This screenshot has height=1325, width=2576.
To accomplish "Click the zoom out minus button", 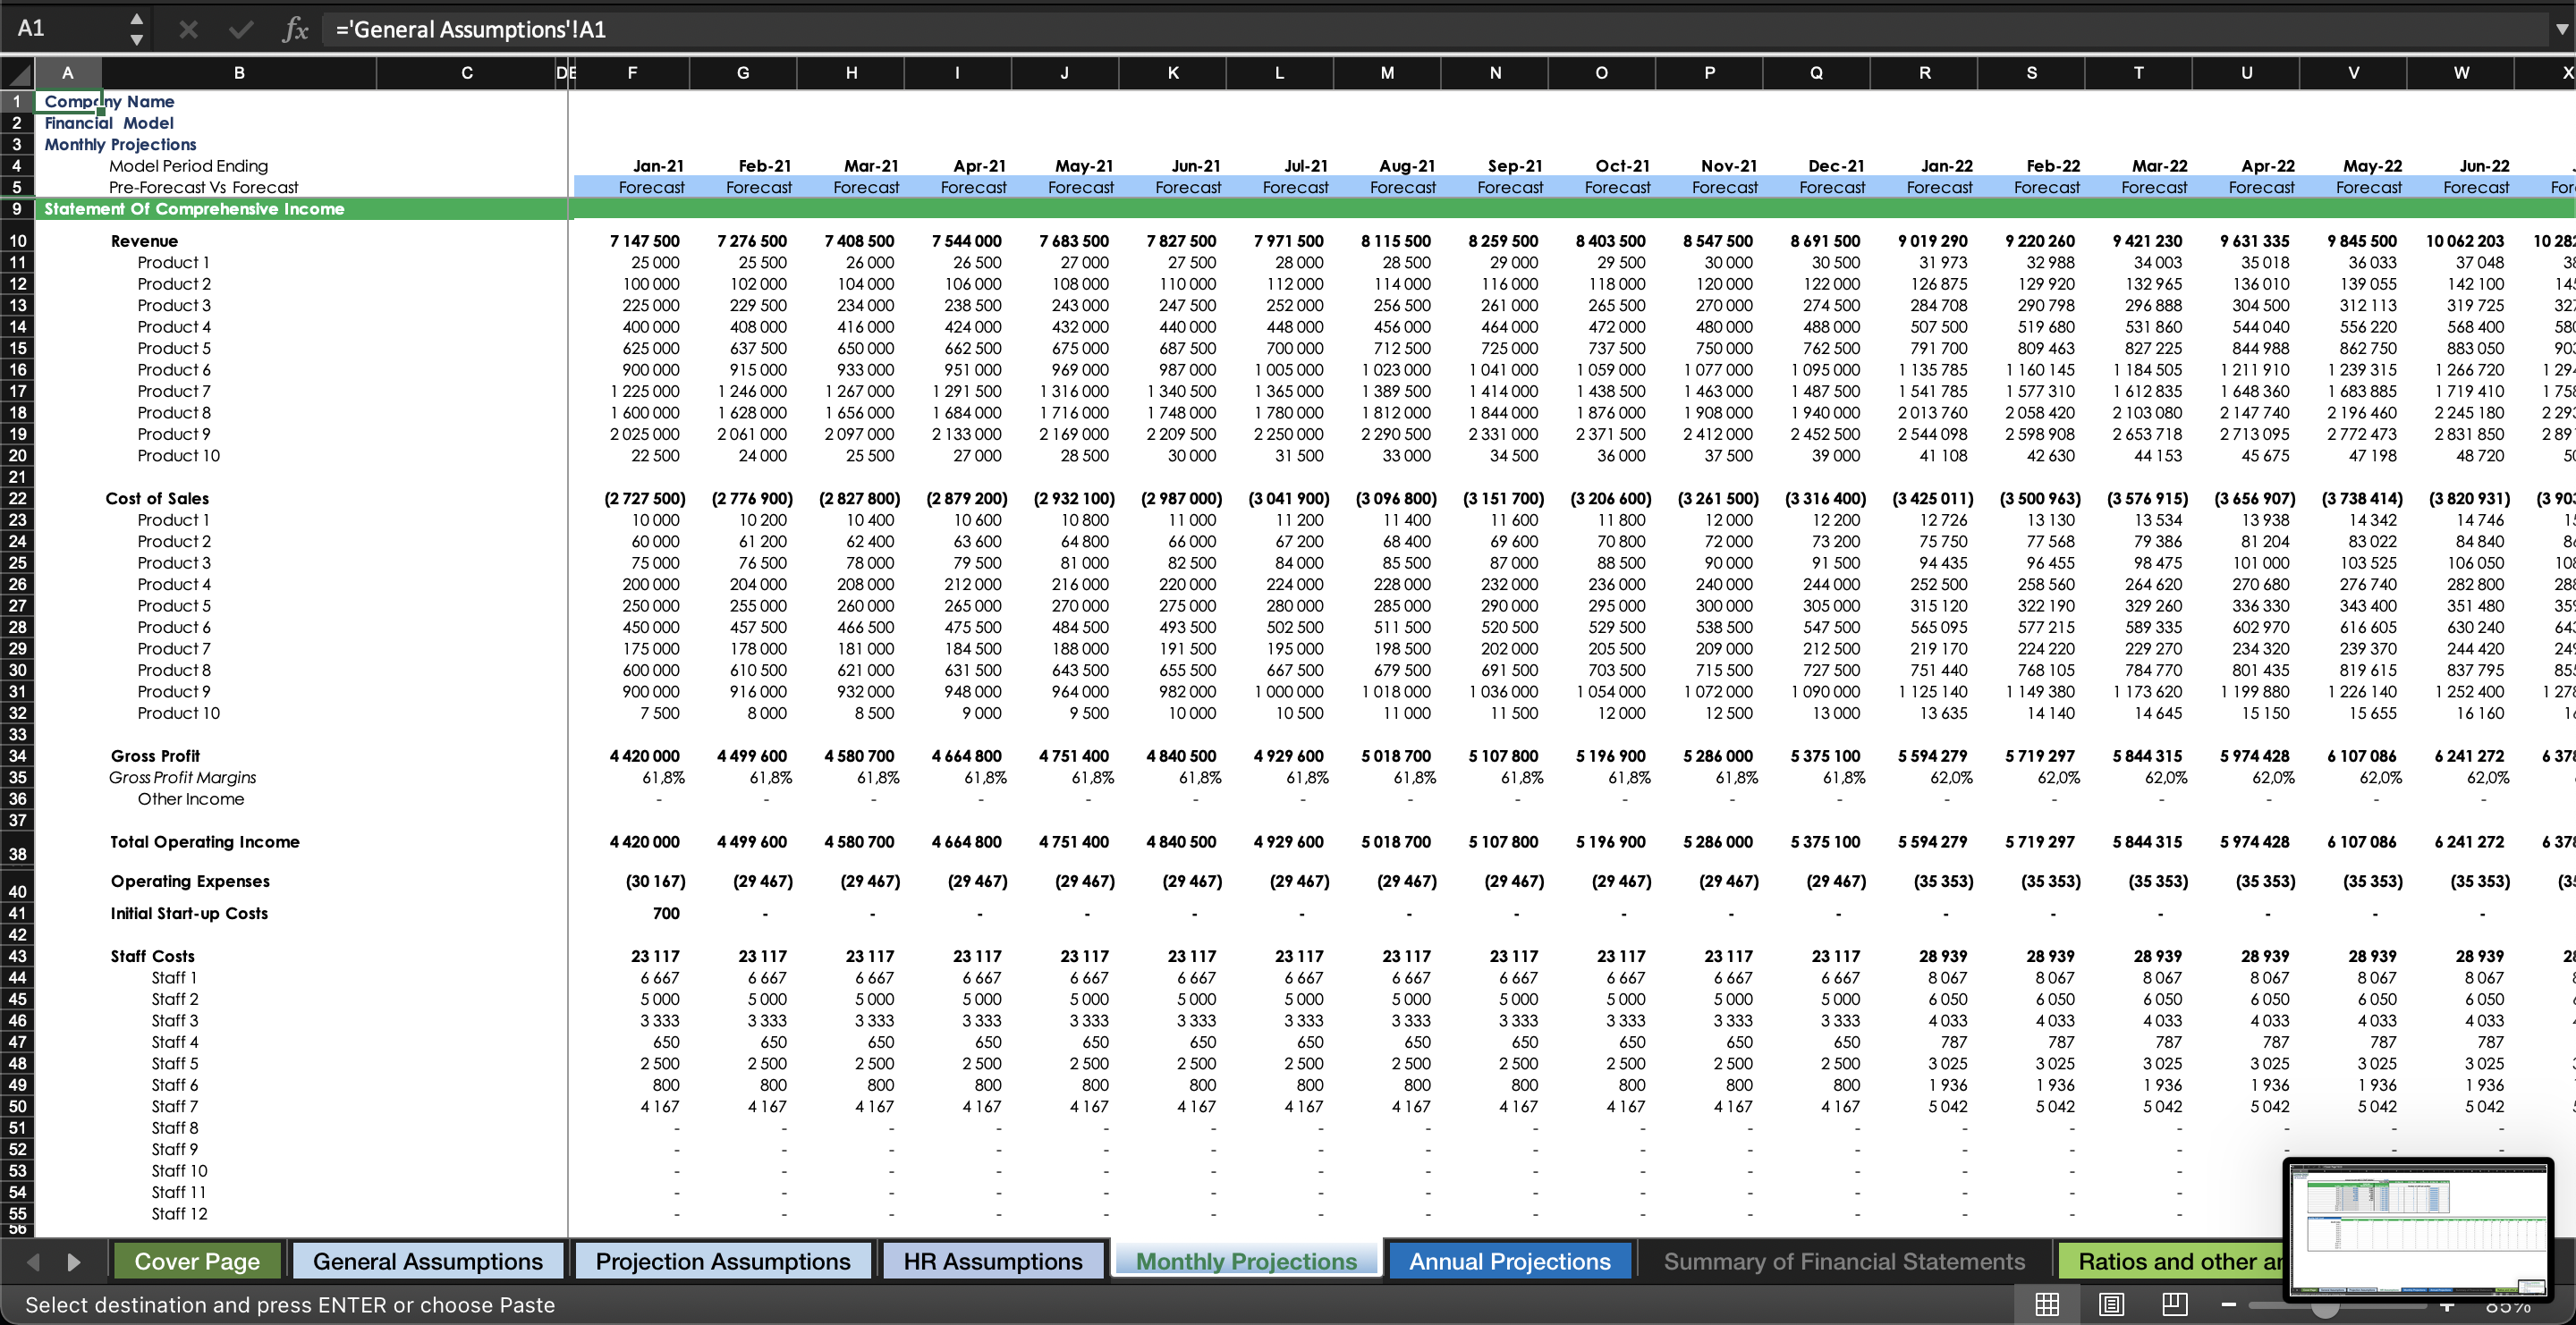I will (2229, 1304).
